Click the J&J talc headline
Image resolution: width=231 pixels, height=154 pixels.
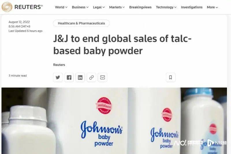(x=122, y=45)
